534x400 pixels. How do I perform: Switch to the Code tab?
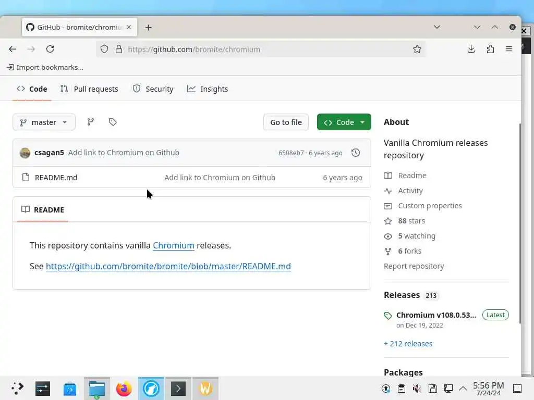click(x=32, y=89)
